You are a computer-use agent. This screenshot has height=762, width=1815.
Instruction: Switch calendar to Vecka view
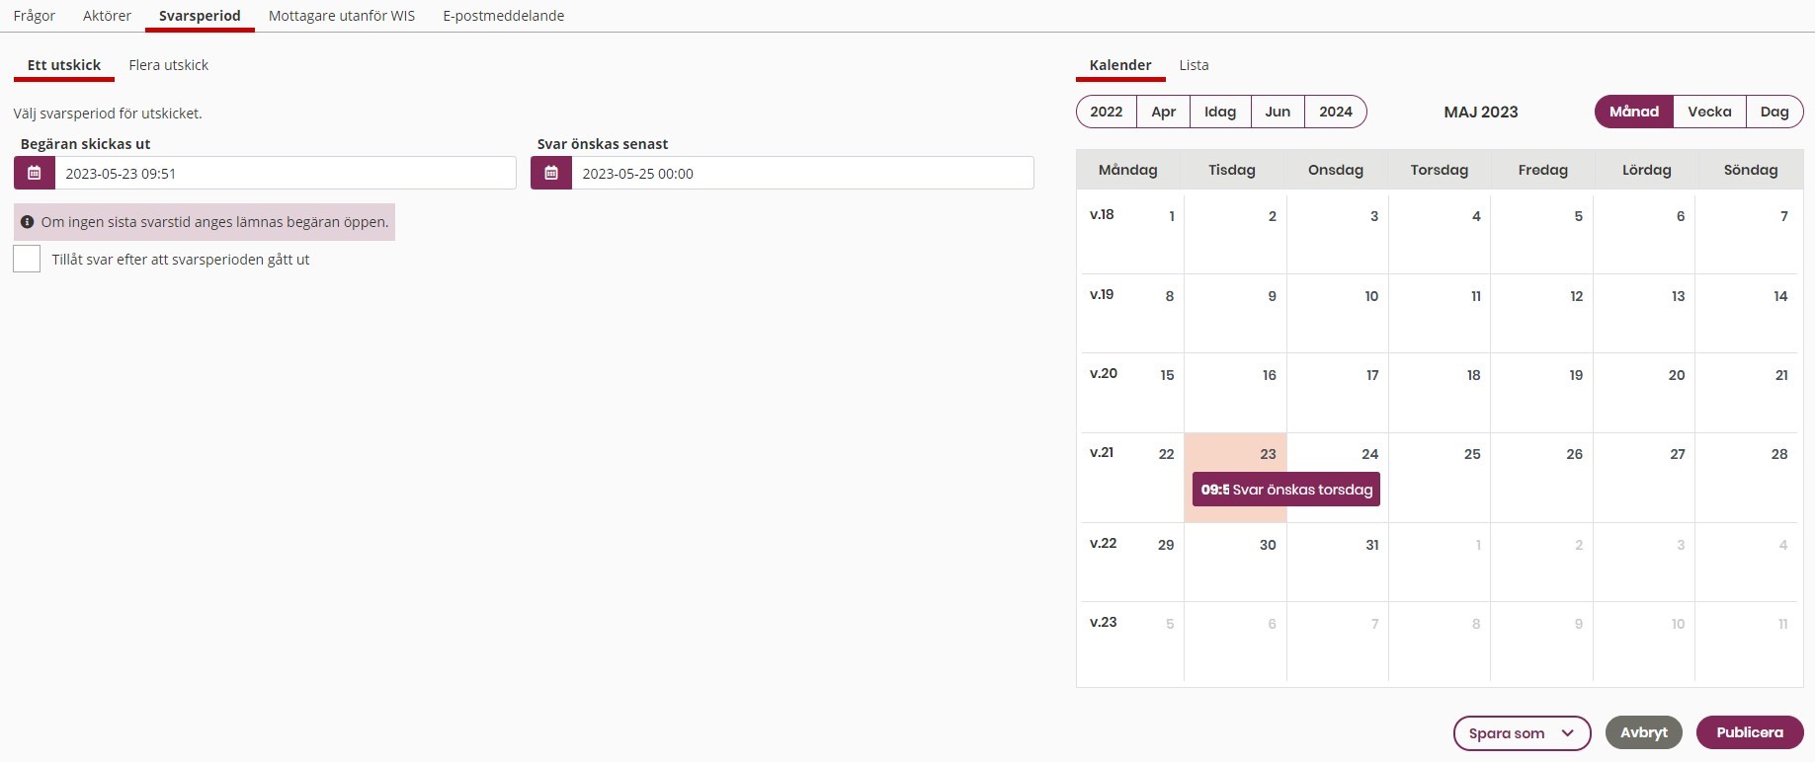tap(1709, 112)
